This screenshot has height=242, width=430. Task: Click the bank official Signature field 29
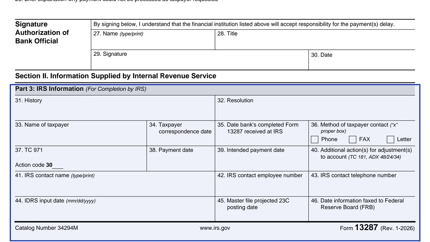200,60
